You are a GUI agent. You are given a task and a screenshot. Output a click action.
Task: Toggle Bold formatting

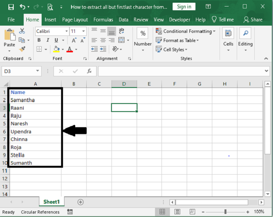pos(39,40)
